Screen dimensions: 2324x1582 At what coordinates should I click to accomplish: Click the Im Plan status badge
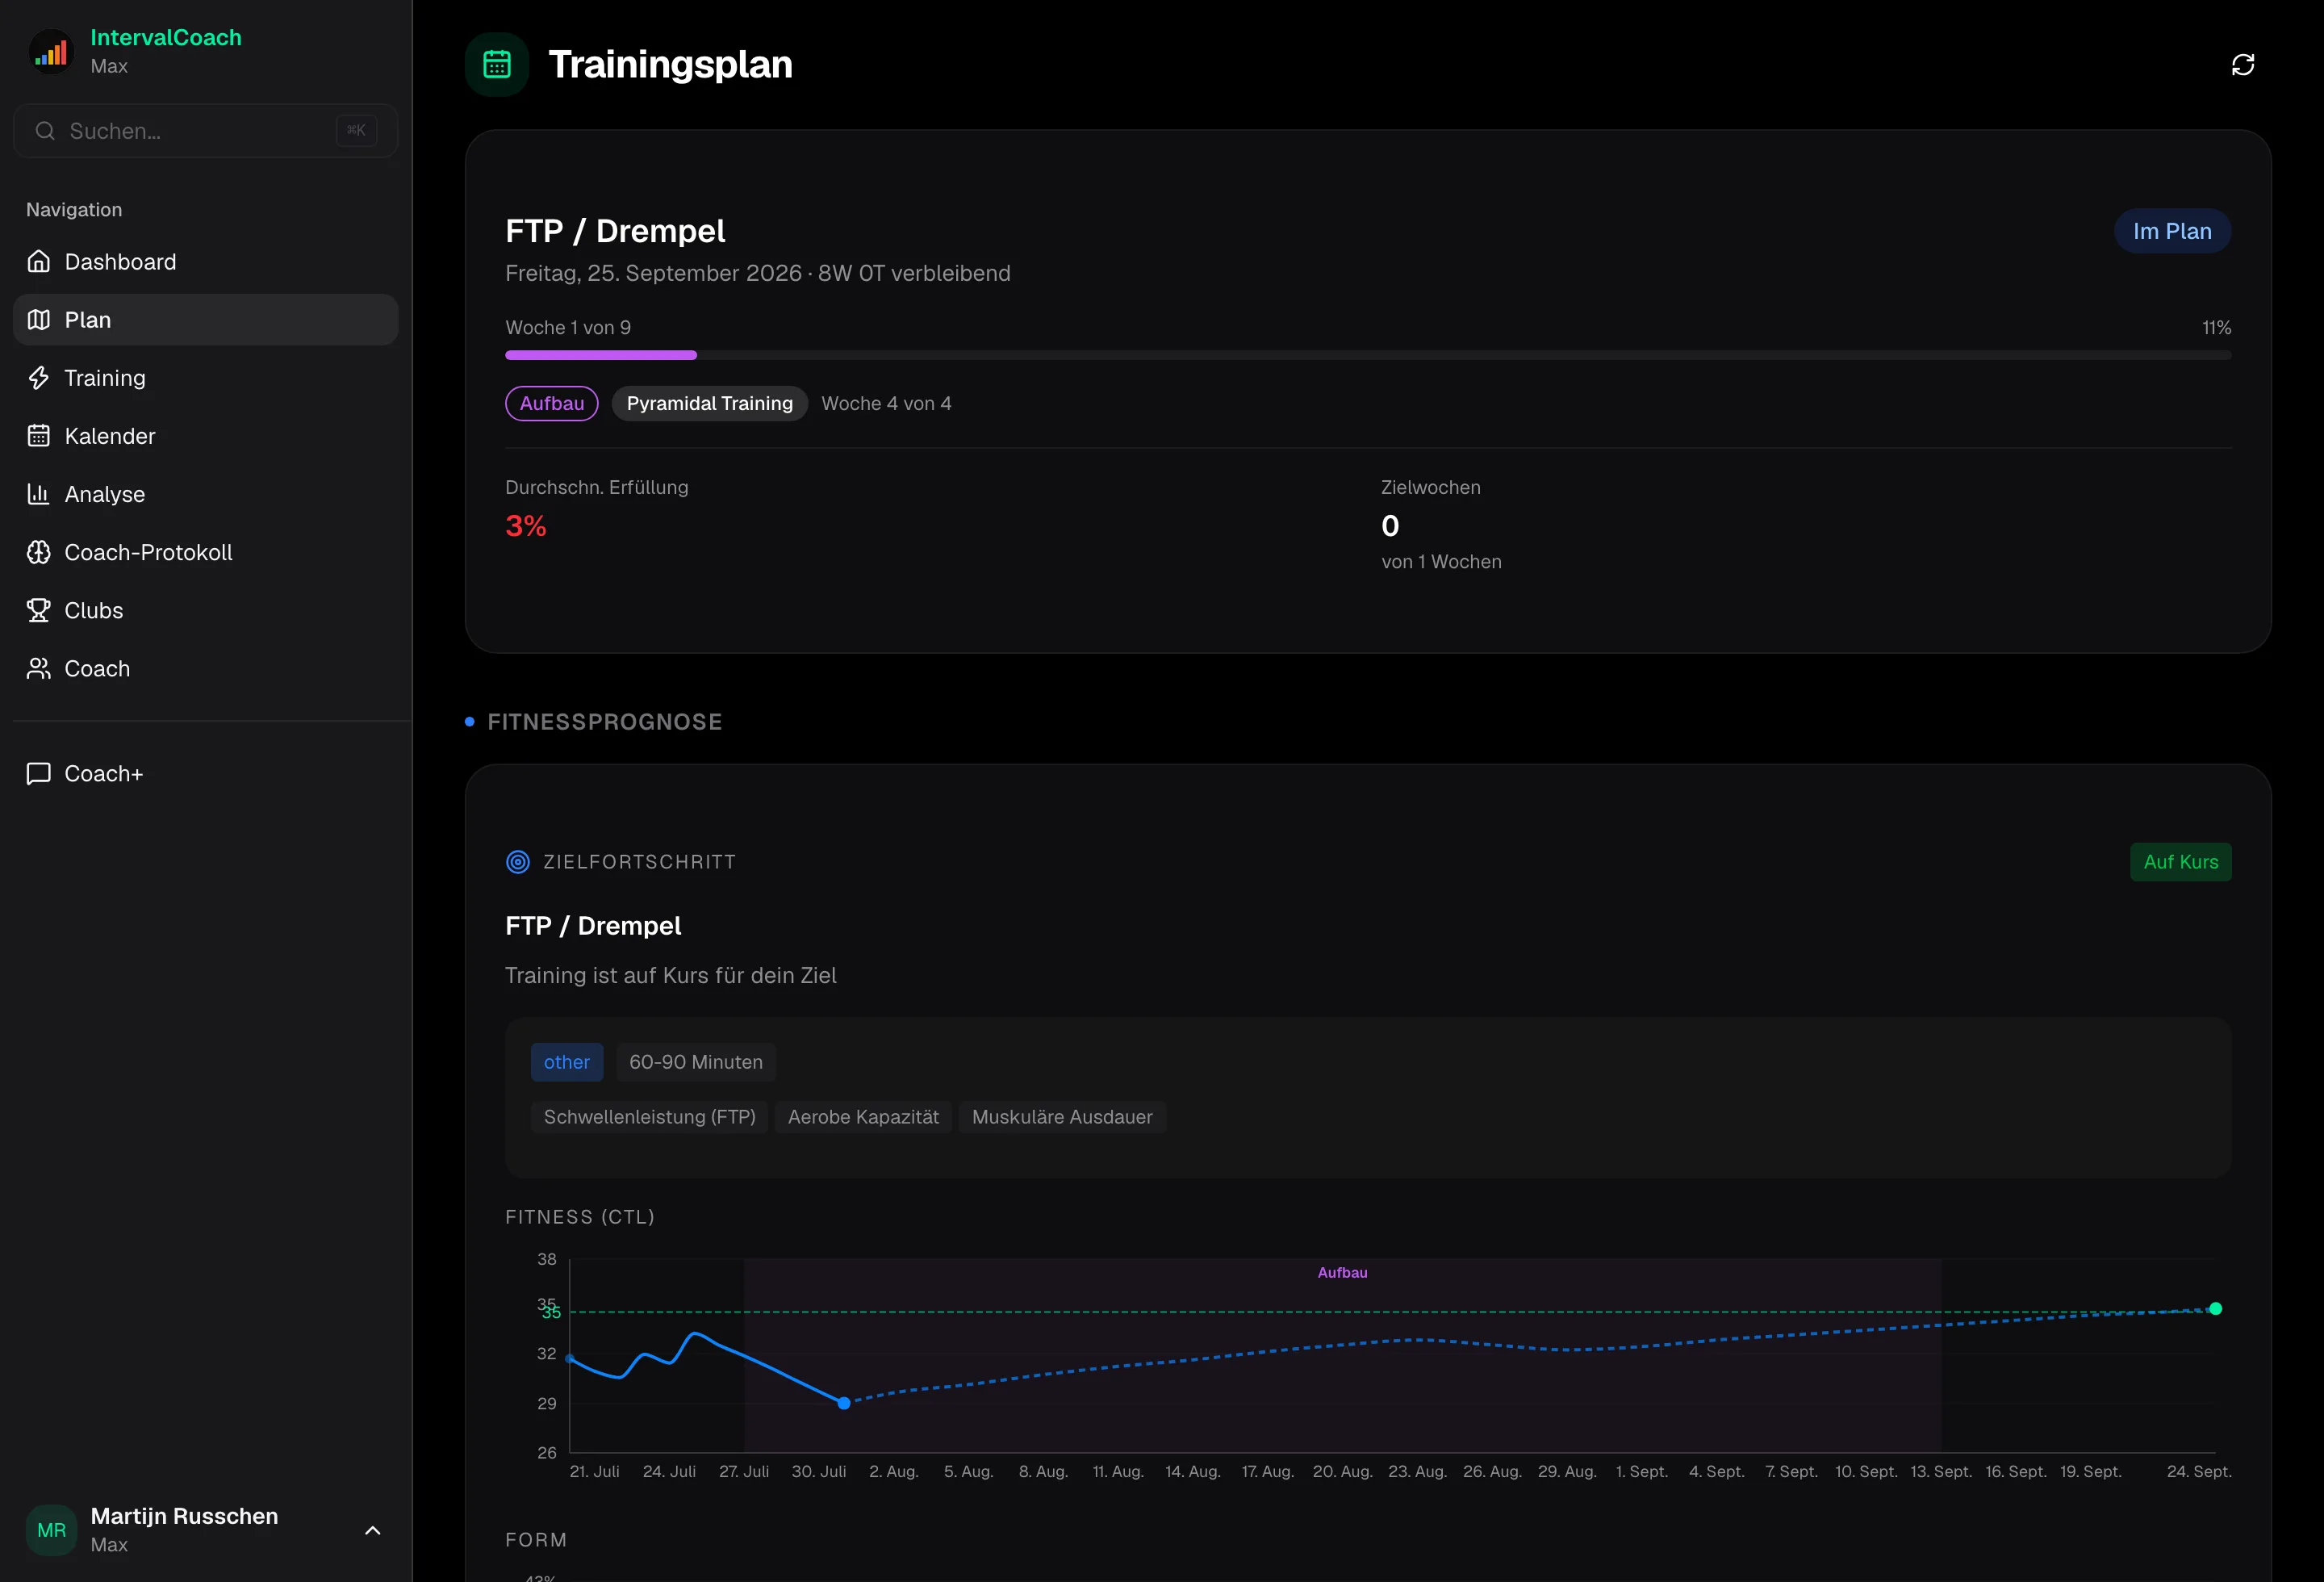tap(2172, 231)
